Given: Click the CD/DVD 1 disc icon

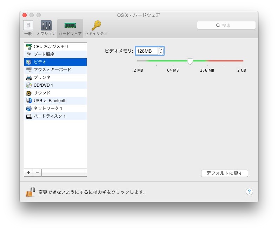Looking at the screenshot, I should pyautogui.click(x=29, y=85).
